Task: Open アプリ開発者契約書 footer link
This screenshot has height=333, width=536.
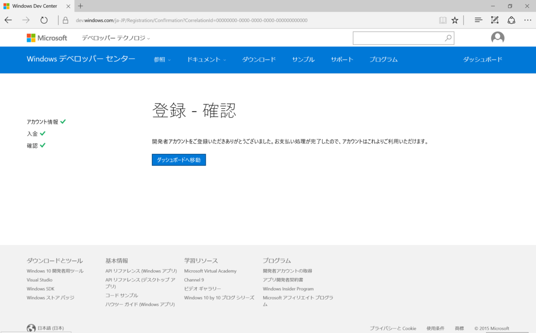Action: pos(283,280)
